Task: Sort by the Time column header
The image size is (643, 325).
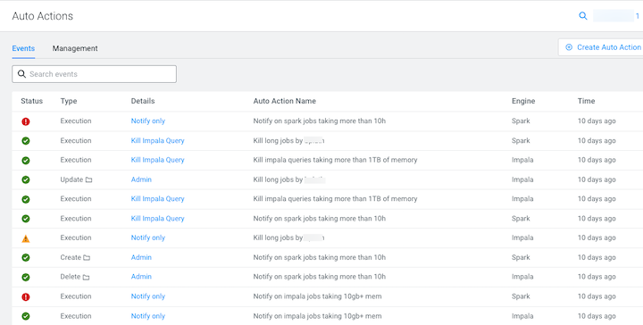Action: pos(587,101)
